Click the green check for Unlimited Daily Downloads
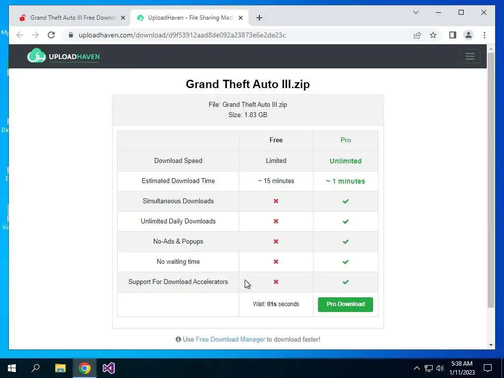This screenshot has width=504, height=378. (346, 221)
